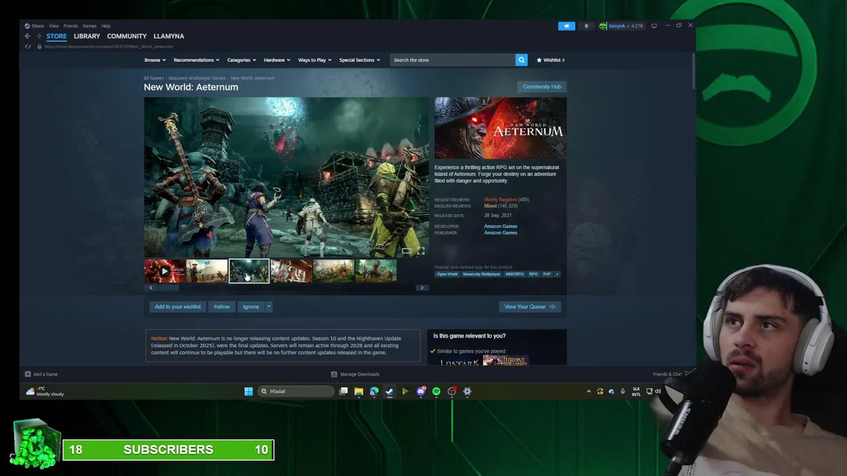Image resolution: width=847 pixels, height=476 pixels.
Task: Click the Windows taskbar Hľadať search box
Action: [x=294, y=391]
